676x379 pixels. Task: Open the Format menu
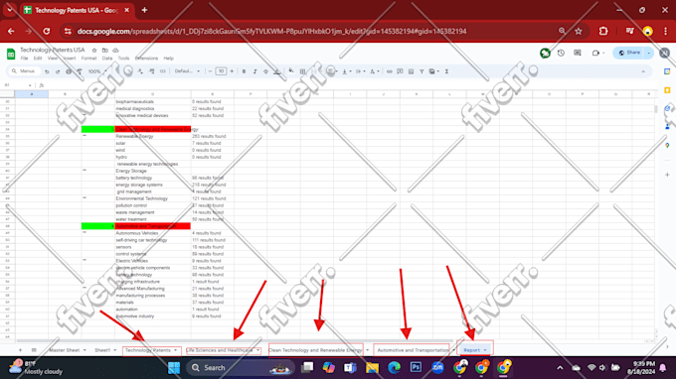[88, 59]
